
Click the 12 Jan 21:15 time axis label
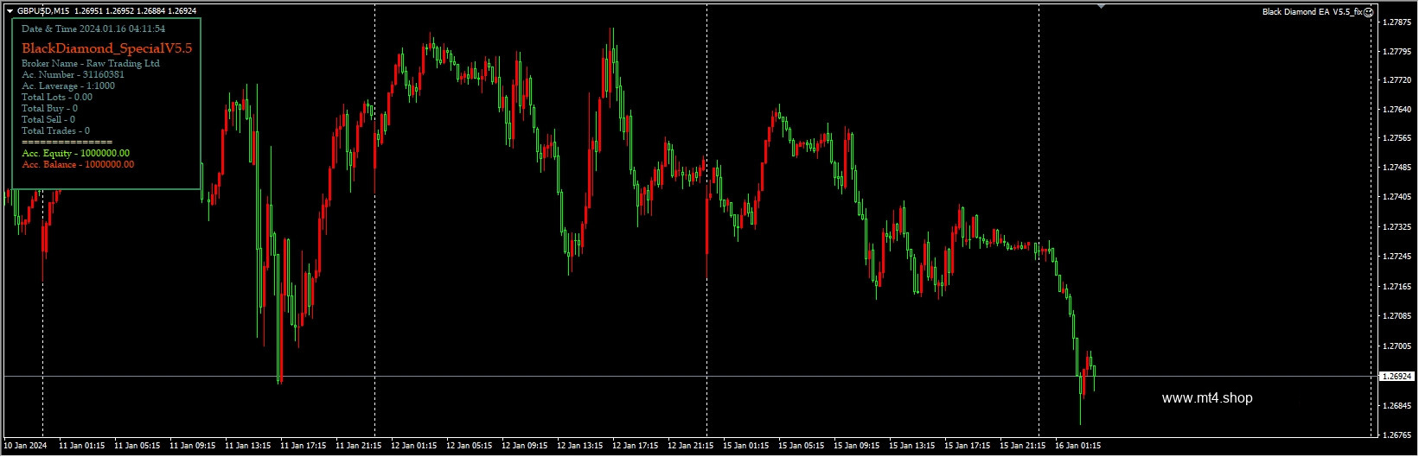pos(691,447)
